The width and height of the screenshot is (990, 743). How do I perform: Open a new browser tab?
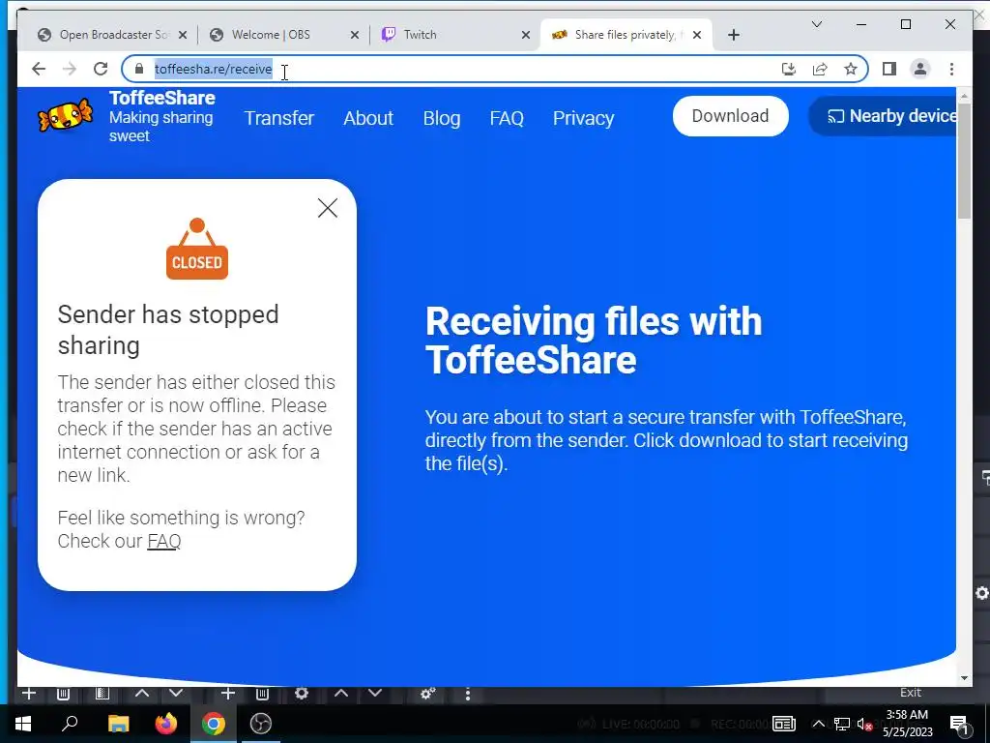[x=733, y=35]
